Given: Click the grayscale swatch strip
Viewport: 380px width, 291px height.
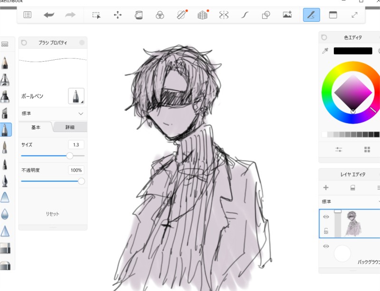Looking at the screenshot, I should 351,135.
